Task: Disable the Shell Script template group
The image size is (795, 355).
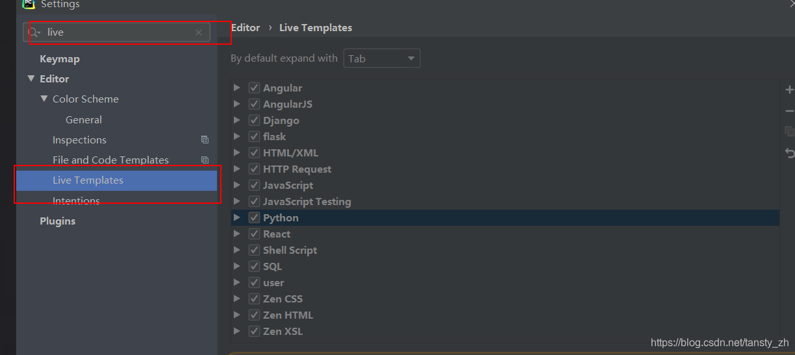Action: click(254, 250)
